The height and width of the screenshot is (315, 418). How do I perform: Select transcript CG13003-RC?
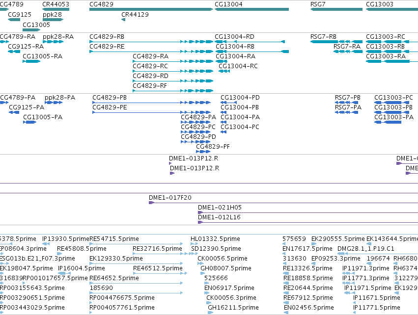(392, 42)
